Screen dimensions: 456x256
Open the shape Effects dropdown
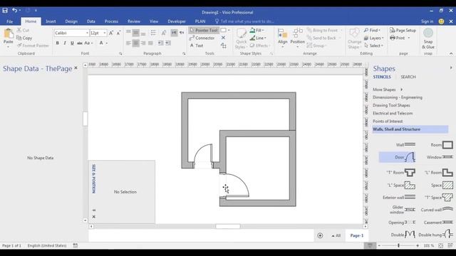tap(260, 46)
